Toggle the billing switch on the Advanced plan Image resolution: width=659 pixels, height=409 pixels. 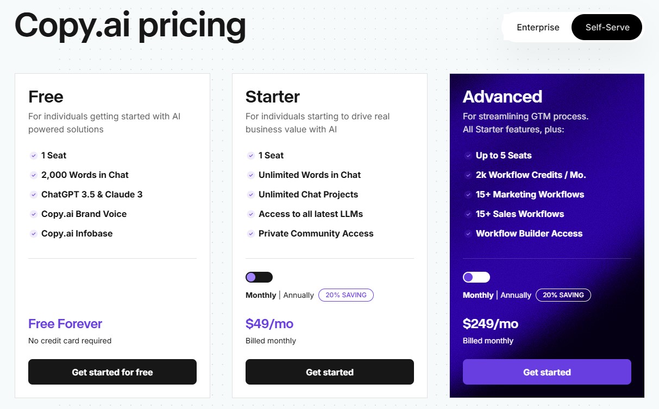point(476,277)
